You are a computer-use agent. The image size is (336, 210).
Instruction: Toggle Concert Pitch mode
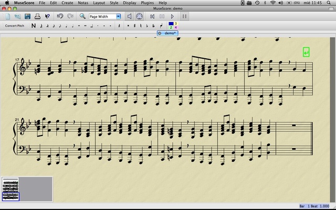click(x=15, y=26)
